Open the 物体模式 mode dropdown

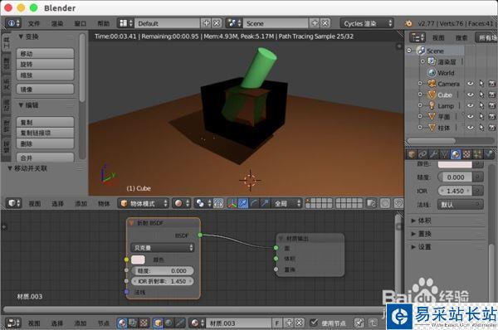144,203
